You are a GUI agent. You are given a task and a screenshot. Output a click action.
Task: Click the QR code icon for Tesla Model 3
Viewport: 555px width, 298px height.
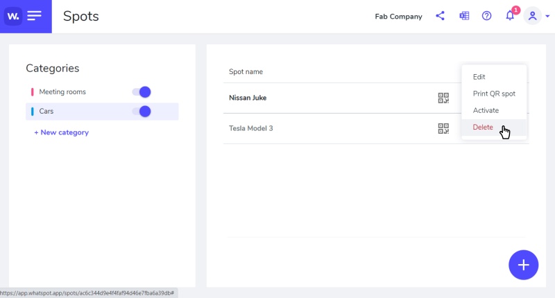(x=443, y=128)
